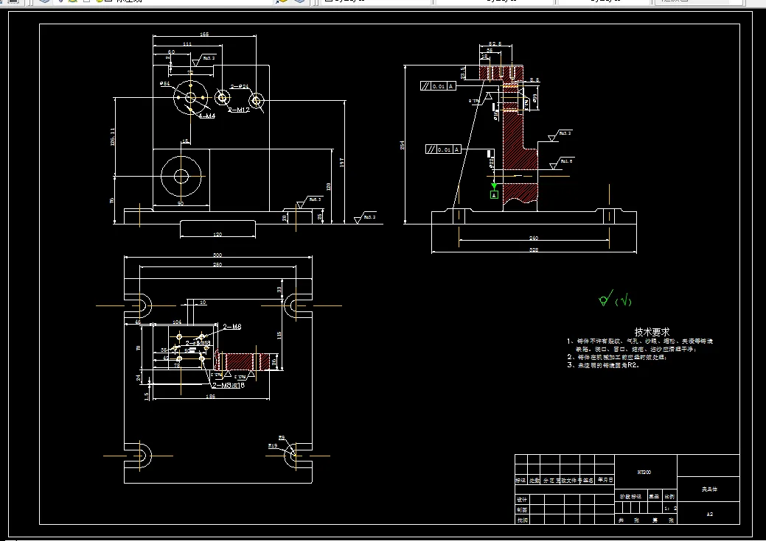
Task: Select the 2-M12 thread callout
Action: pyautogui.click(x=239, y=110)
